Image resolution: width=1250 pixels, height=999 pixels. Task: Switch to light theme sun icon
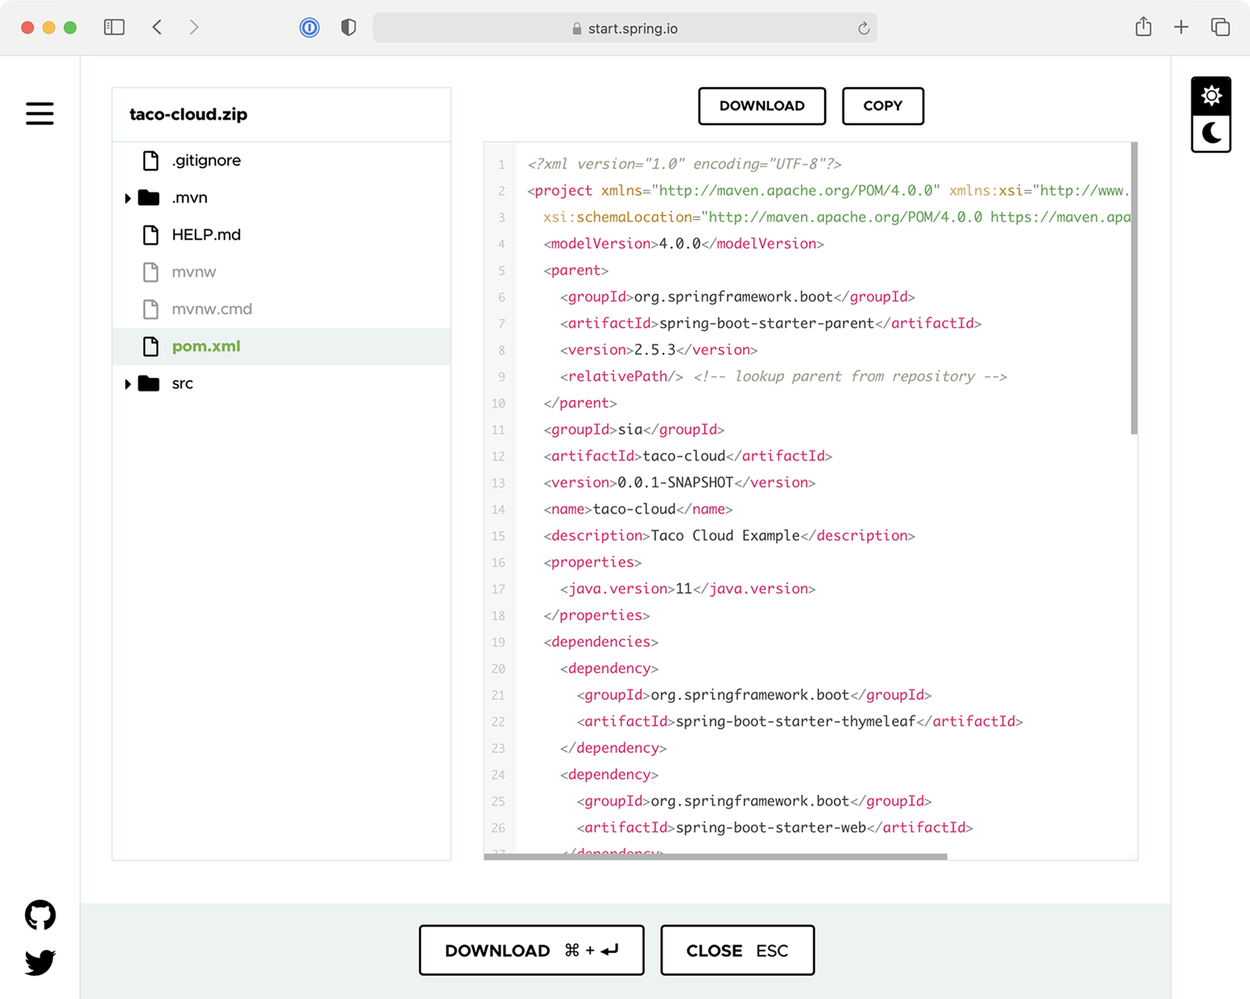click(1211, 96)
